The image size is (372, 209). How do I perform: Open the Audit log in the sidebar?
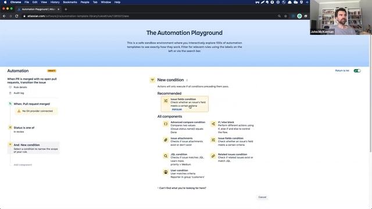[19, 93]
